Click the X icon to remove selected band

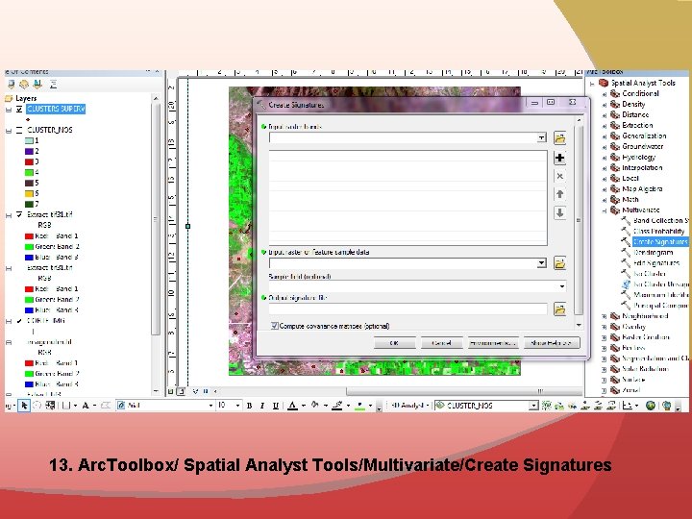click(x=559, y=176)
